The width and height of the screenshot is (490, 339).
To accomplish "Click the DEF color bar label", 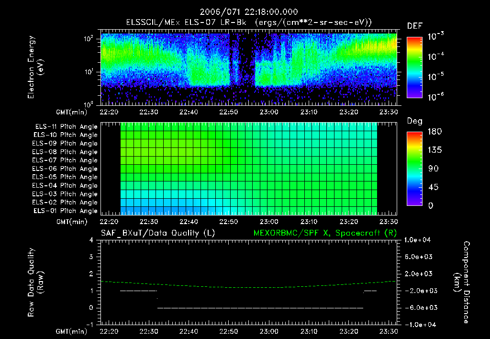I will click(415, 26).
